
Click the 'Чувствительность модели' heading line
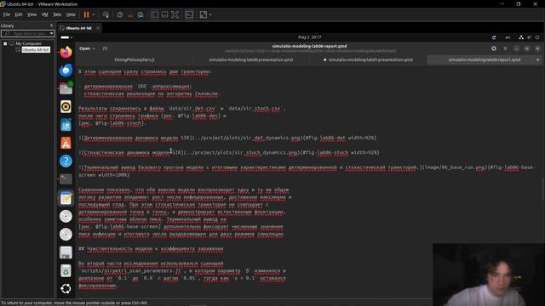tap(151, 249)
